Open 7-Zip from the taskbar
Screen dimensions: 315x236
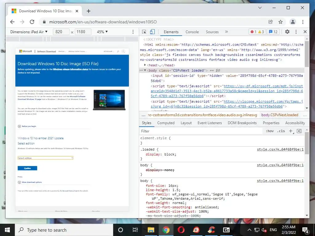[226, 230]
